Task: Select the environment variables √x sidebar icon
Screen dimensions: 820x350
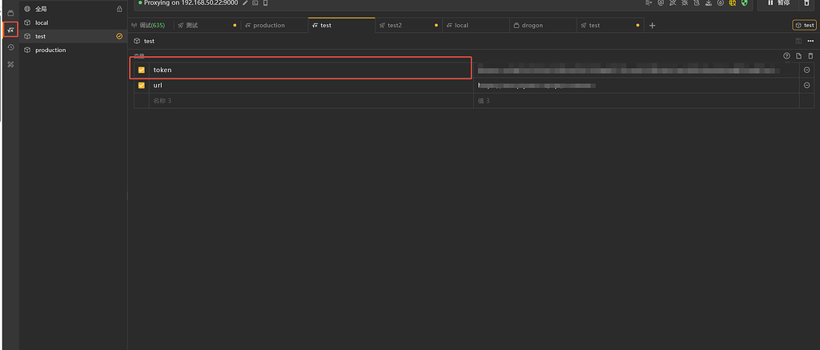Action: (10, 30)
